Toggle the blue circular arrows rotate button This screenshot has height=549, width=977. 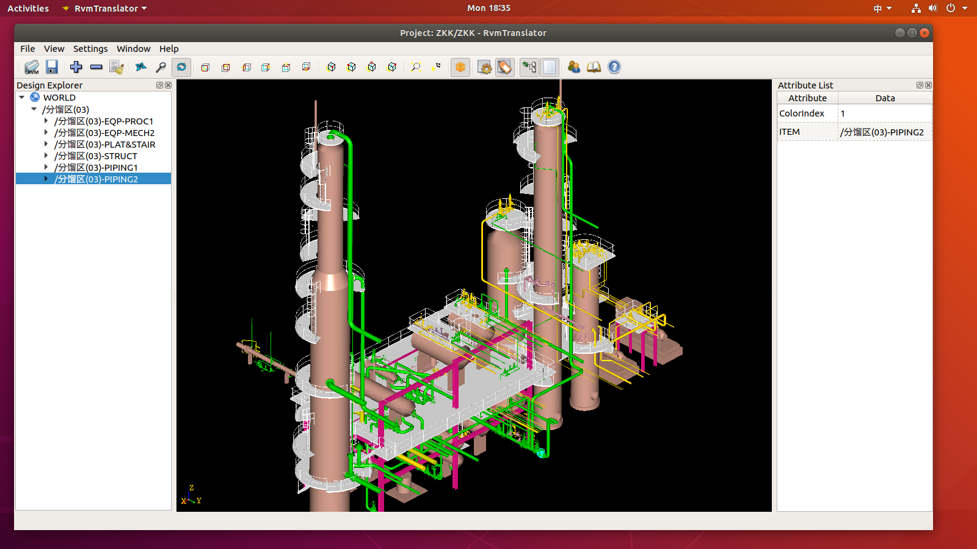[x=181, y=67]
